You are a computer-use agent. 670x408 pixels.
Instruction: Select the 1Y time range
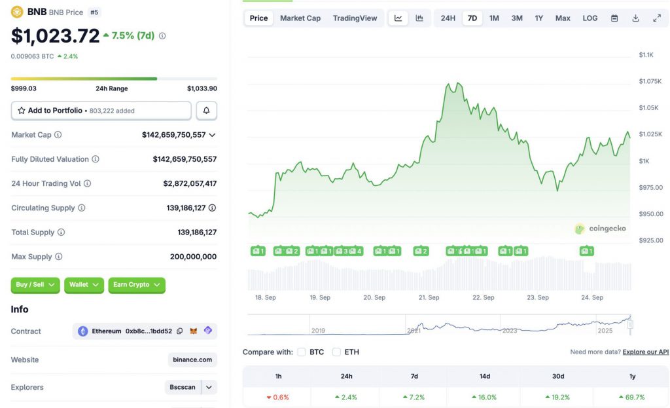click(539, 18)
